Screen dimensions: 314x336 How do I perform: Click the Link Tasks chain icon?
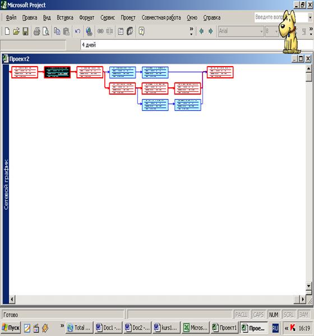[100, 31]
